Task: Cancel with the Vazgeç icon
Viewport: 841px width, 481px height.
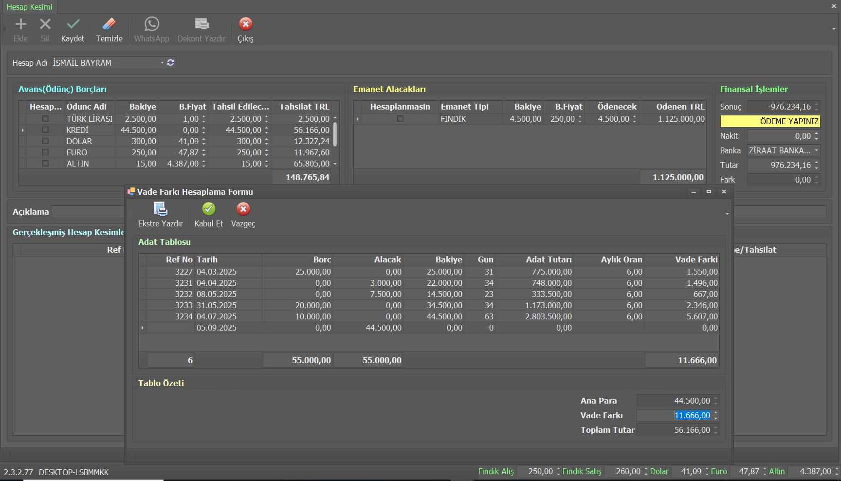Action: [243, 209]
